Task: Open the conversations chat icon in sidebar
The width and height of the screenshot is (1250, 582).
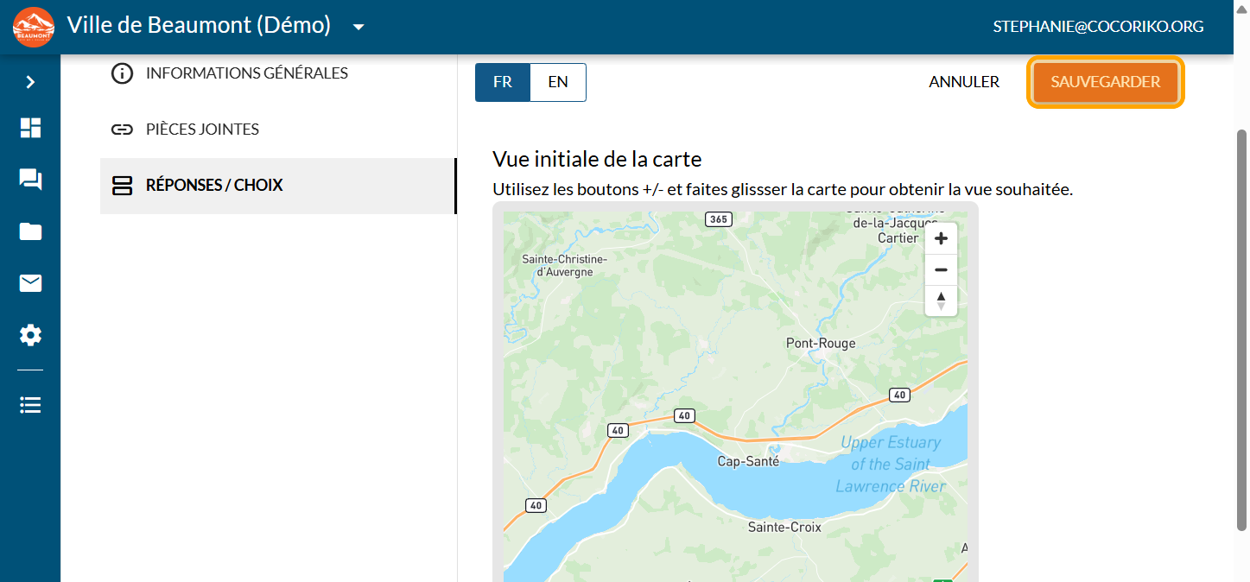Action: click(x=30, y=180)
